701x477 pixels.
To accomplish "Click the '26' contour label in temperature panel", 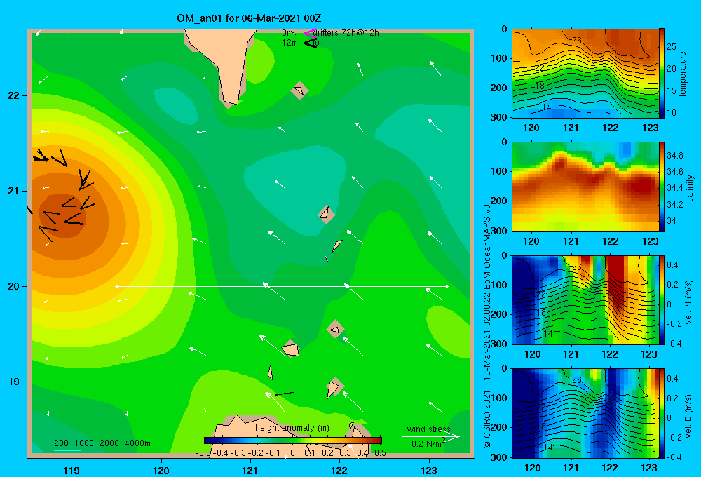I will pyautogui.click(x=577, y=40).
